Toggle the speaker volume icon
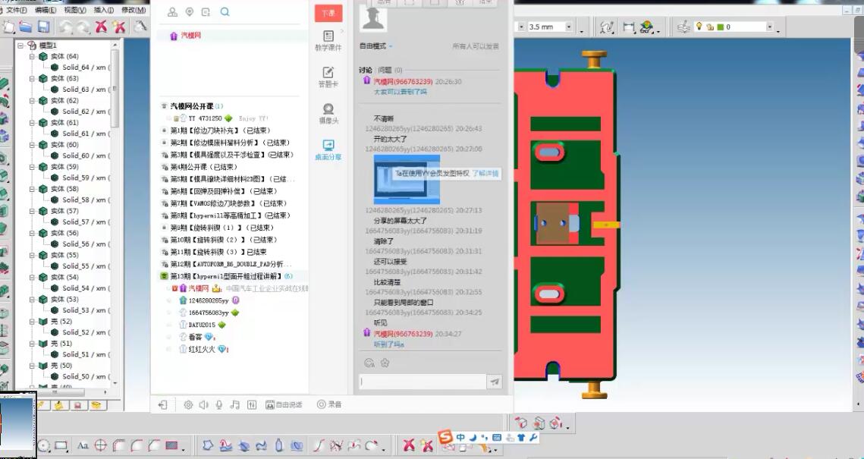This screenshot has height=459, width=864. 203,405
